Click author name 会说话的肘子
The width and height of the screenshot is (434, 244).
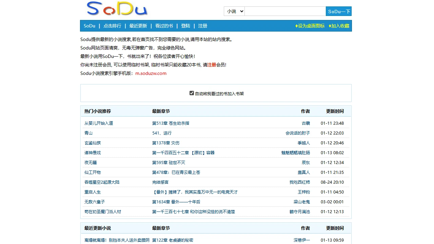[x=298, y=133]
